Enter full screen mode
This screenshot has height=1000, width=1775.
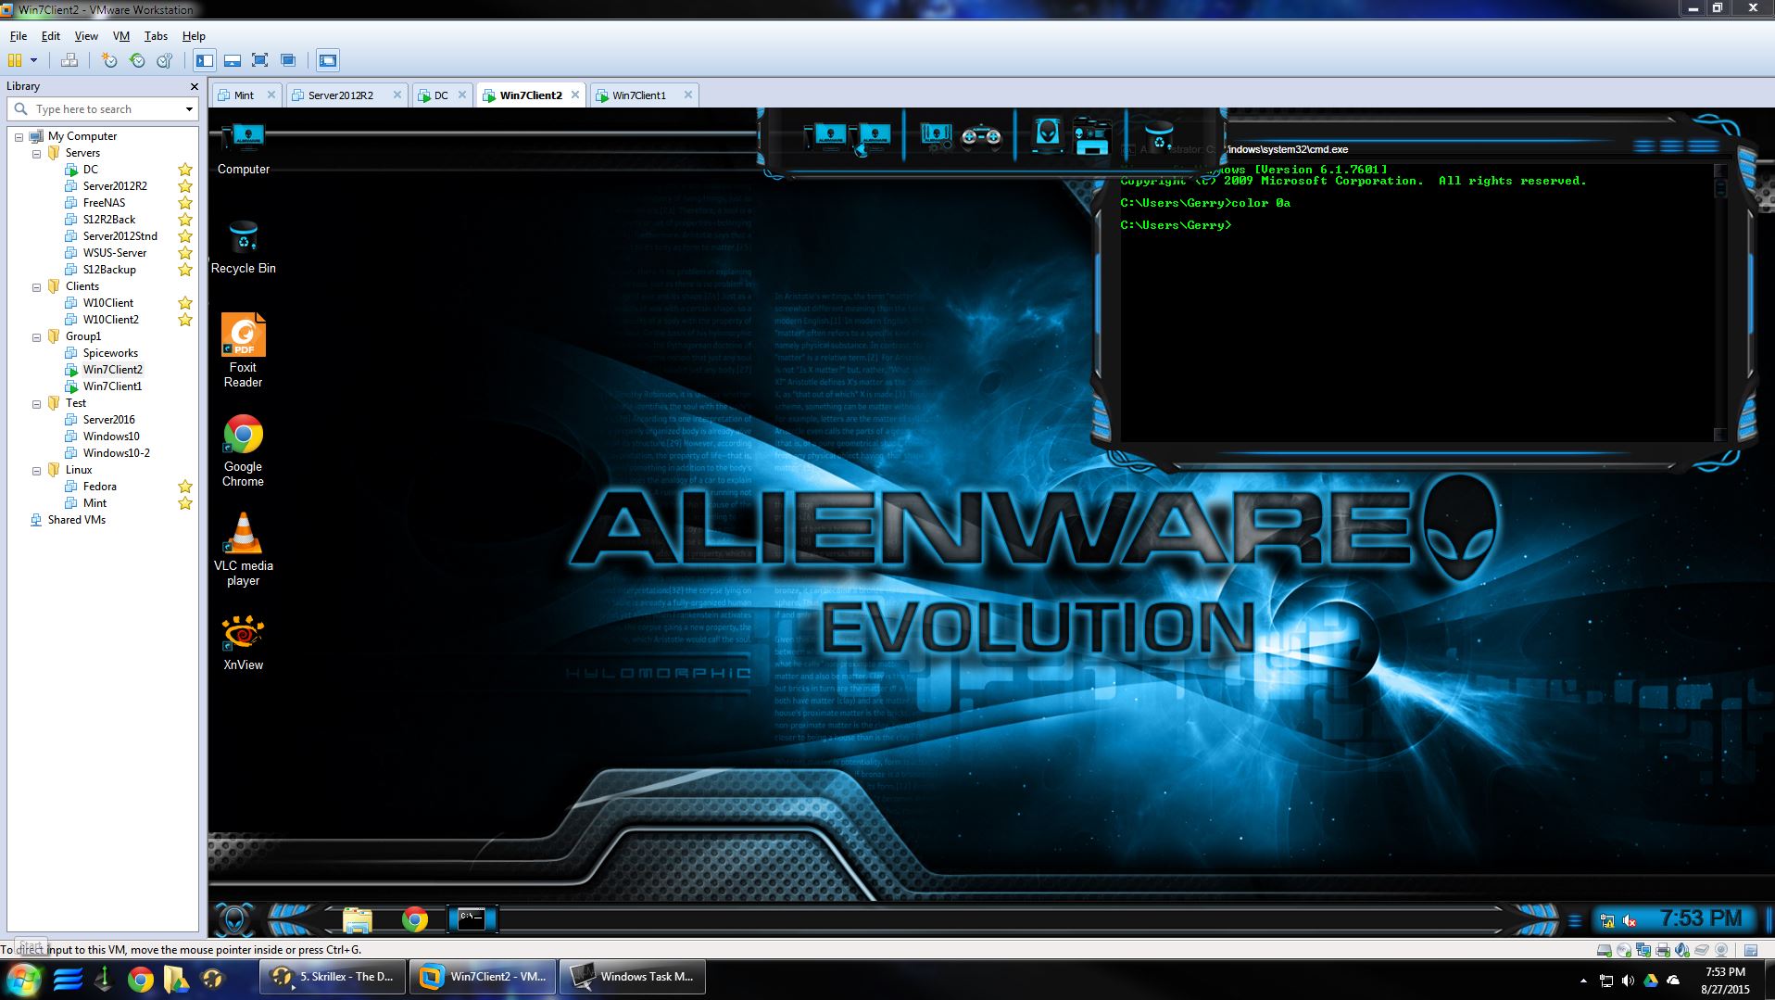pyautogui.click(x=260, y=60)
